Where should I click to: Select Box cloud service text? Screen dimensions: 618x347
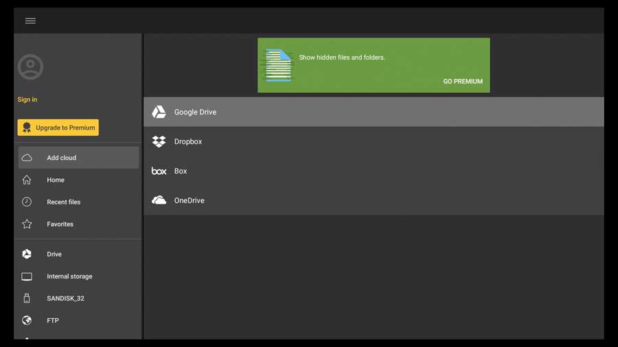(x=181, y=171)
